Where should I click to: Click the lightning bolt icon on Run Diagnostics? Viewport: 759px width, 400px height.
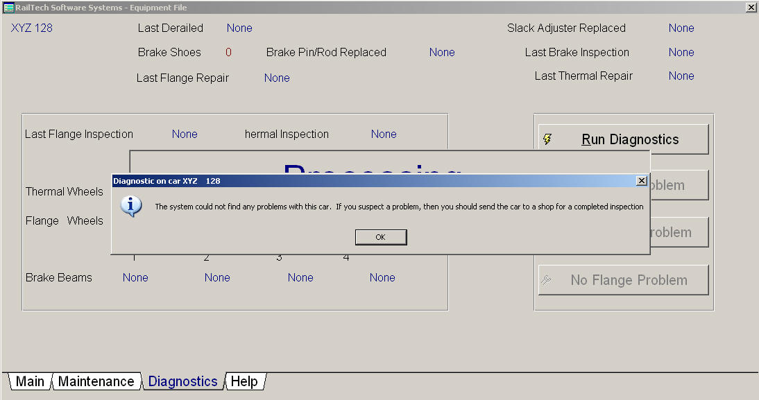[547, 139]
